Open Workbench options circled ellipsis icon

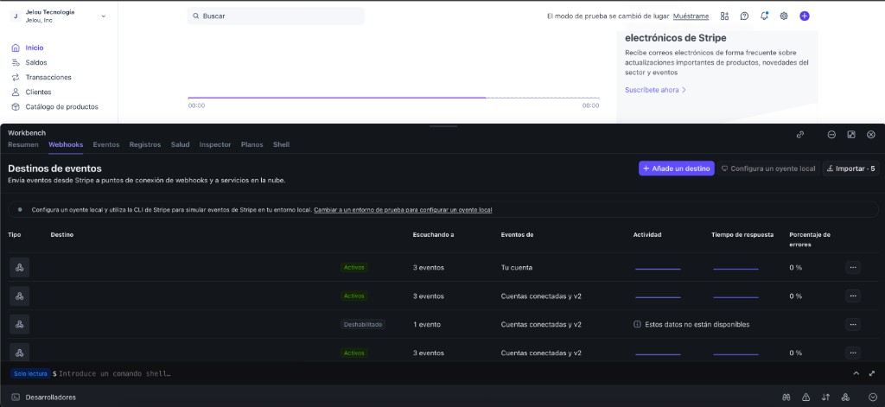tap(831, 134)
